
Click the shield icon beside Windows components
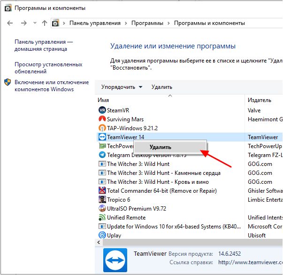pyautogui.click(x=8, y=82)
